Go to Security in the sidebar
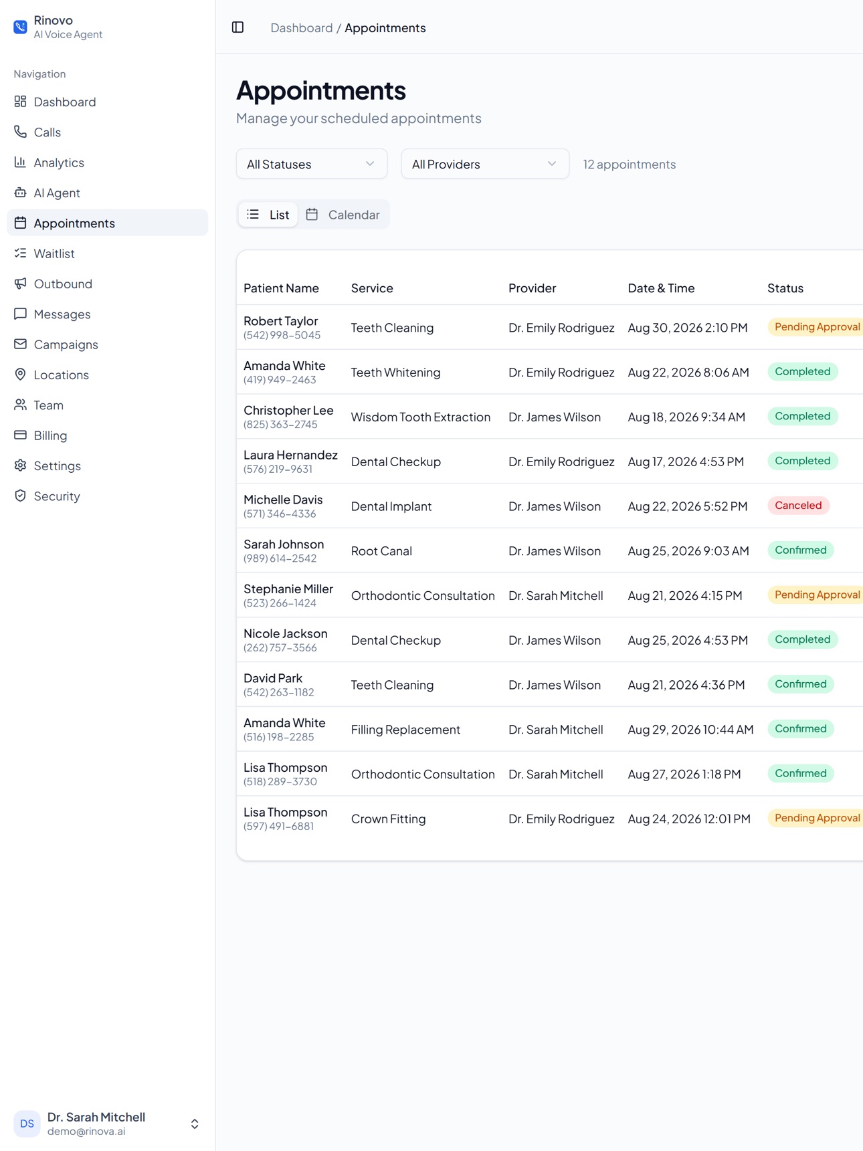This screenshot has height=1151, width=863. click(x=107, y=496)
